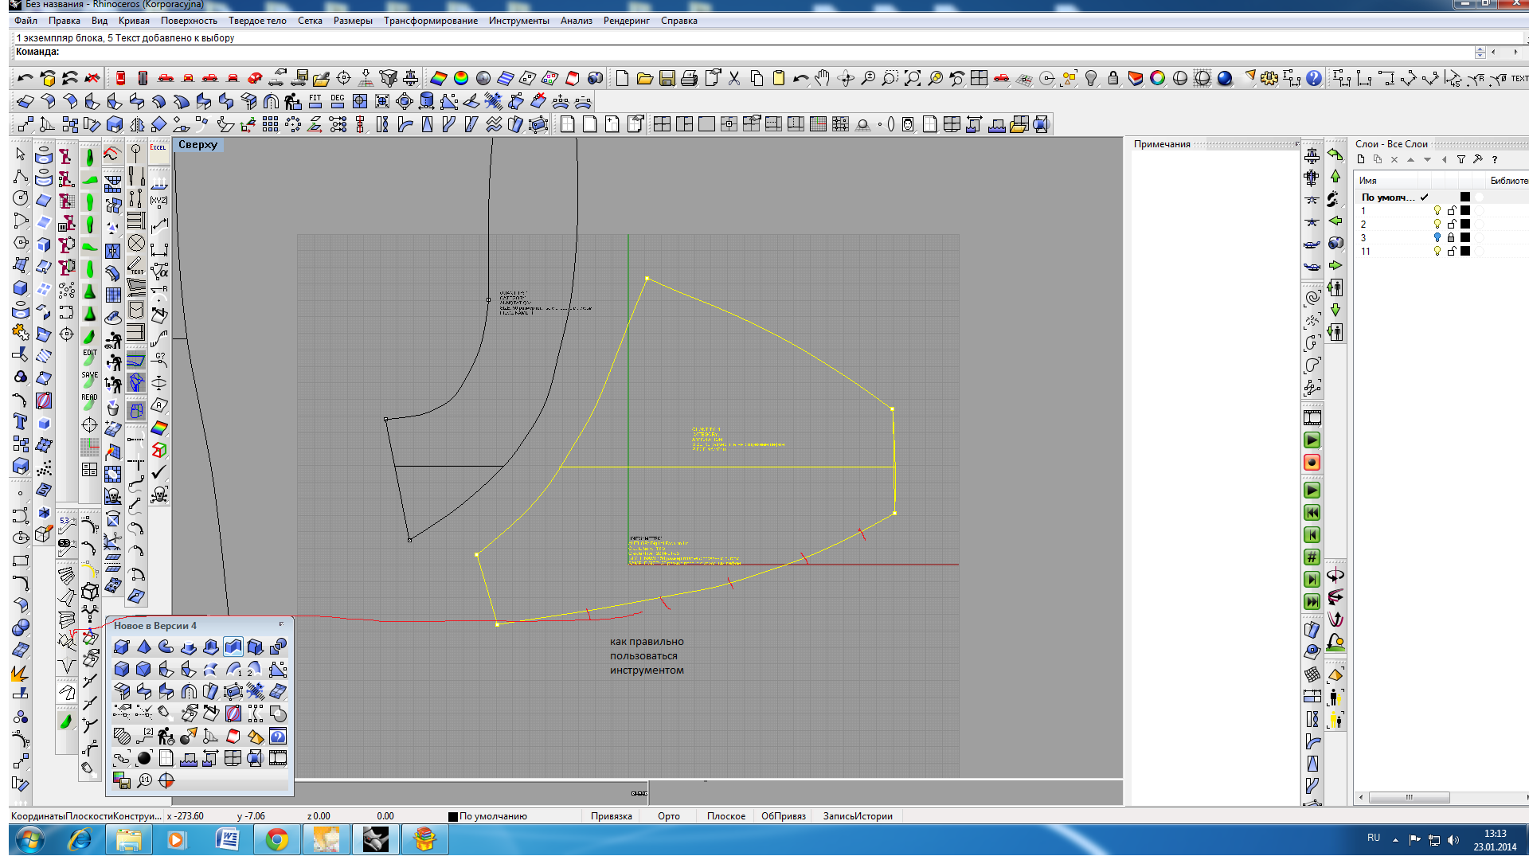
Task: Click the Print icon in toolbar
Action: pyautogui.click(x=690, y=78)
